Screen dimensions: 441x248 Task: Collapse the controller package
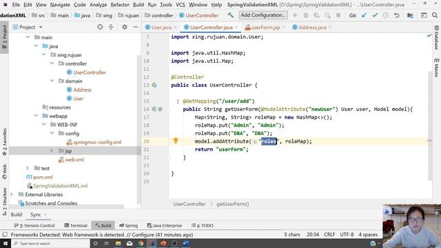pyautogui.click(x=52, y=63)
